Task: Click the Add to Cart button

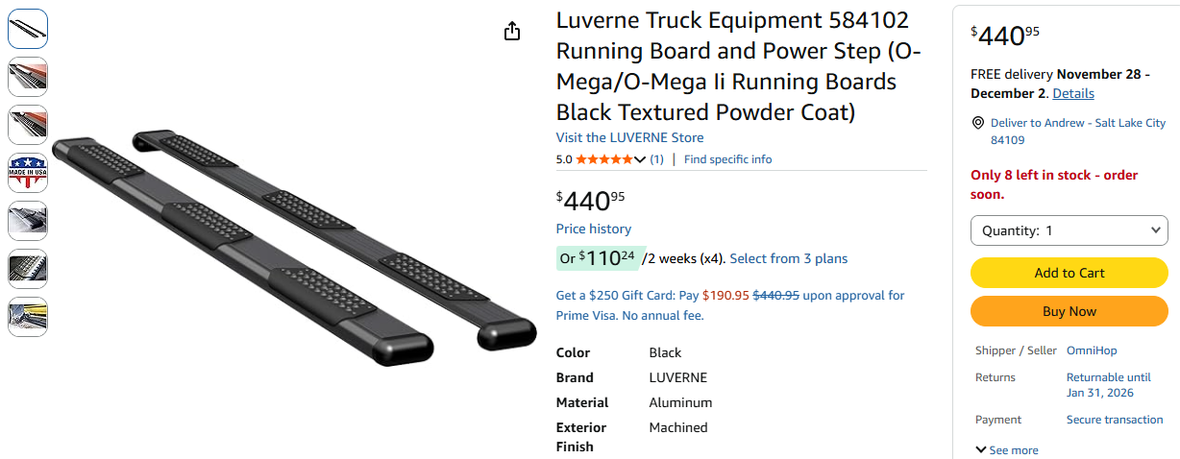Action: point(1069,273)
